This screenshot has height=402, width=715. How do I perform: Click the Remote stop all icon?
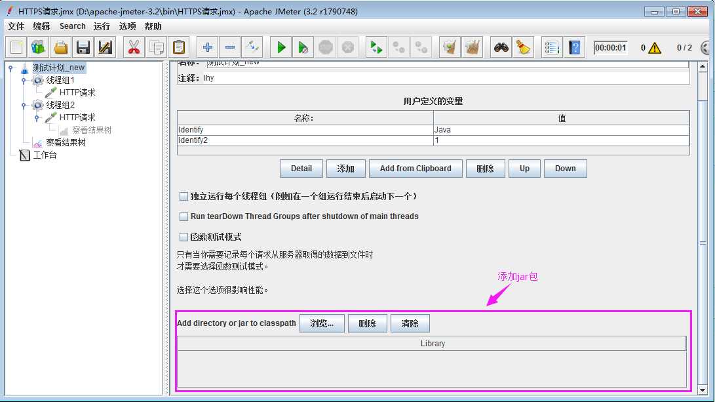click(398, 47)
